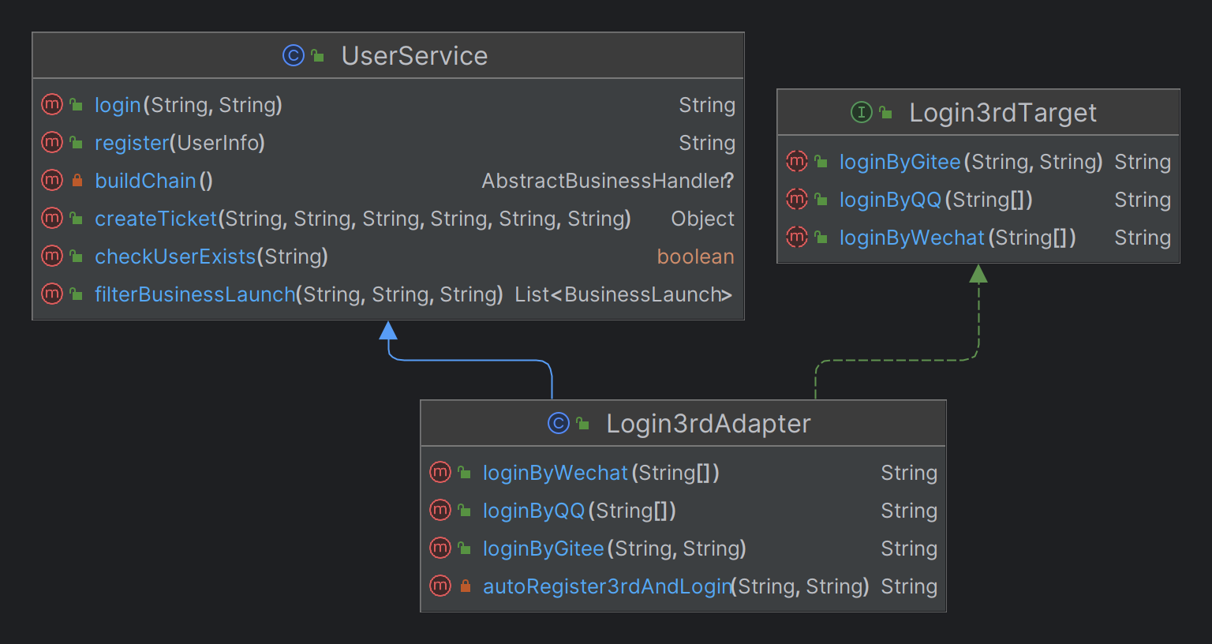Click loginByQQ in the Login3rdTarget box
1212x644 pixels.
[x=890, y=200]
